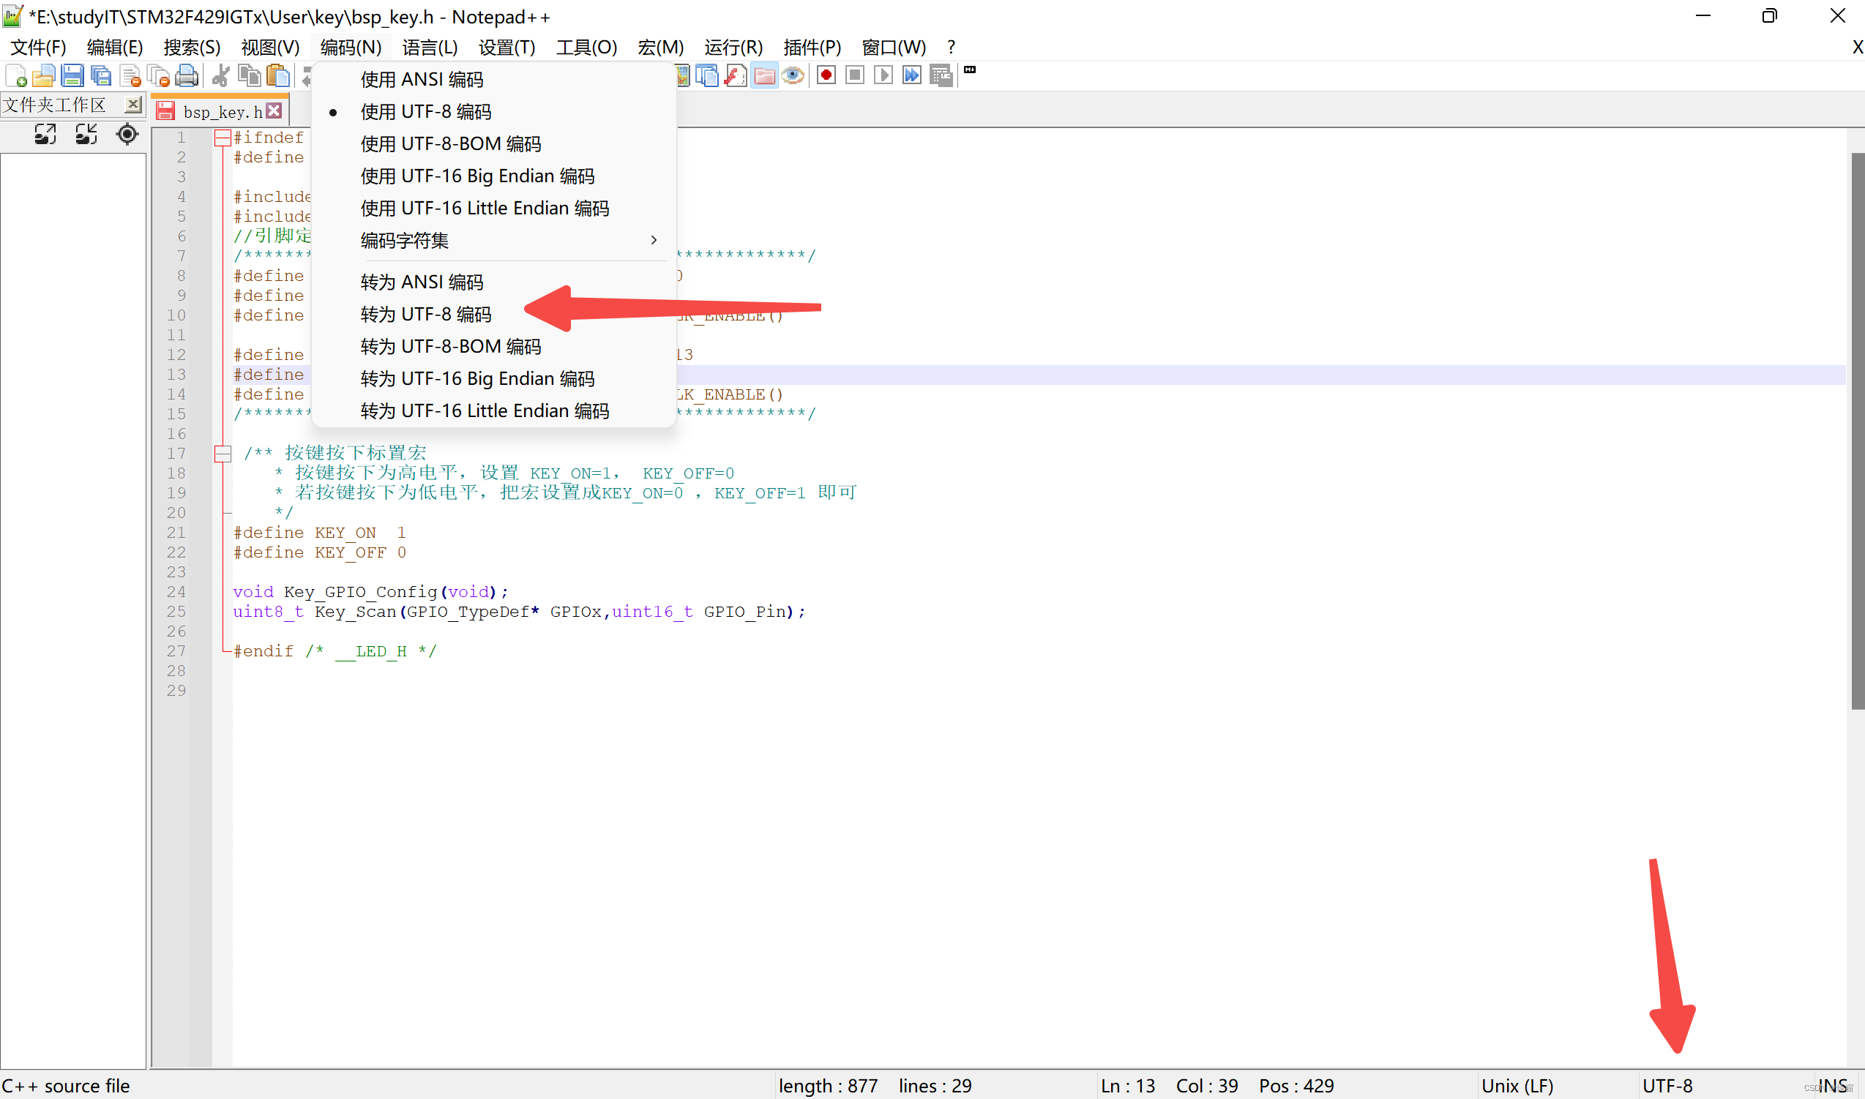This screenshot has height=1099, width=1865.
Task: Open the ? help menu
Action: tap(951, 48)
